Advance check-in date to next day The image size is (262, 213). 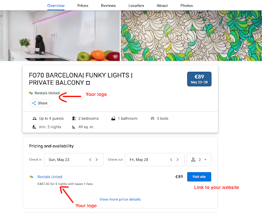pos(97,159)
